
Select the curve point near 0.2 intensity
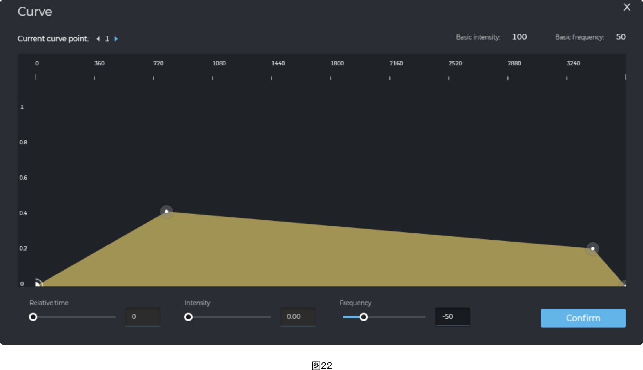[592, 249]
